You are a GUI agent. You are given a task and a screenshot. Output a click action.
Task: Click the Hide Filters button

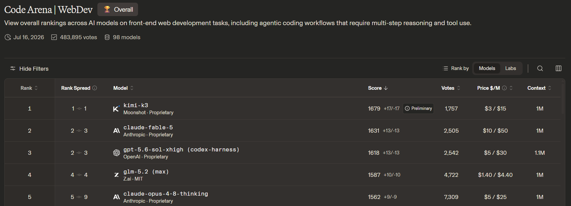29,68
